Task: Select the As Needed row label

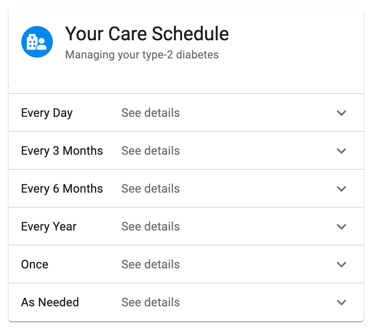Action: (x=50, y=302)
